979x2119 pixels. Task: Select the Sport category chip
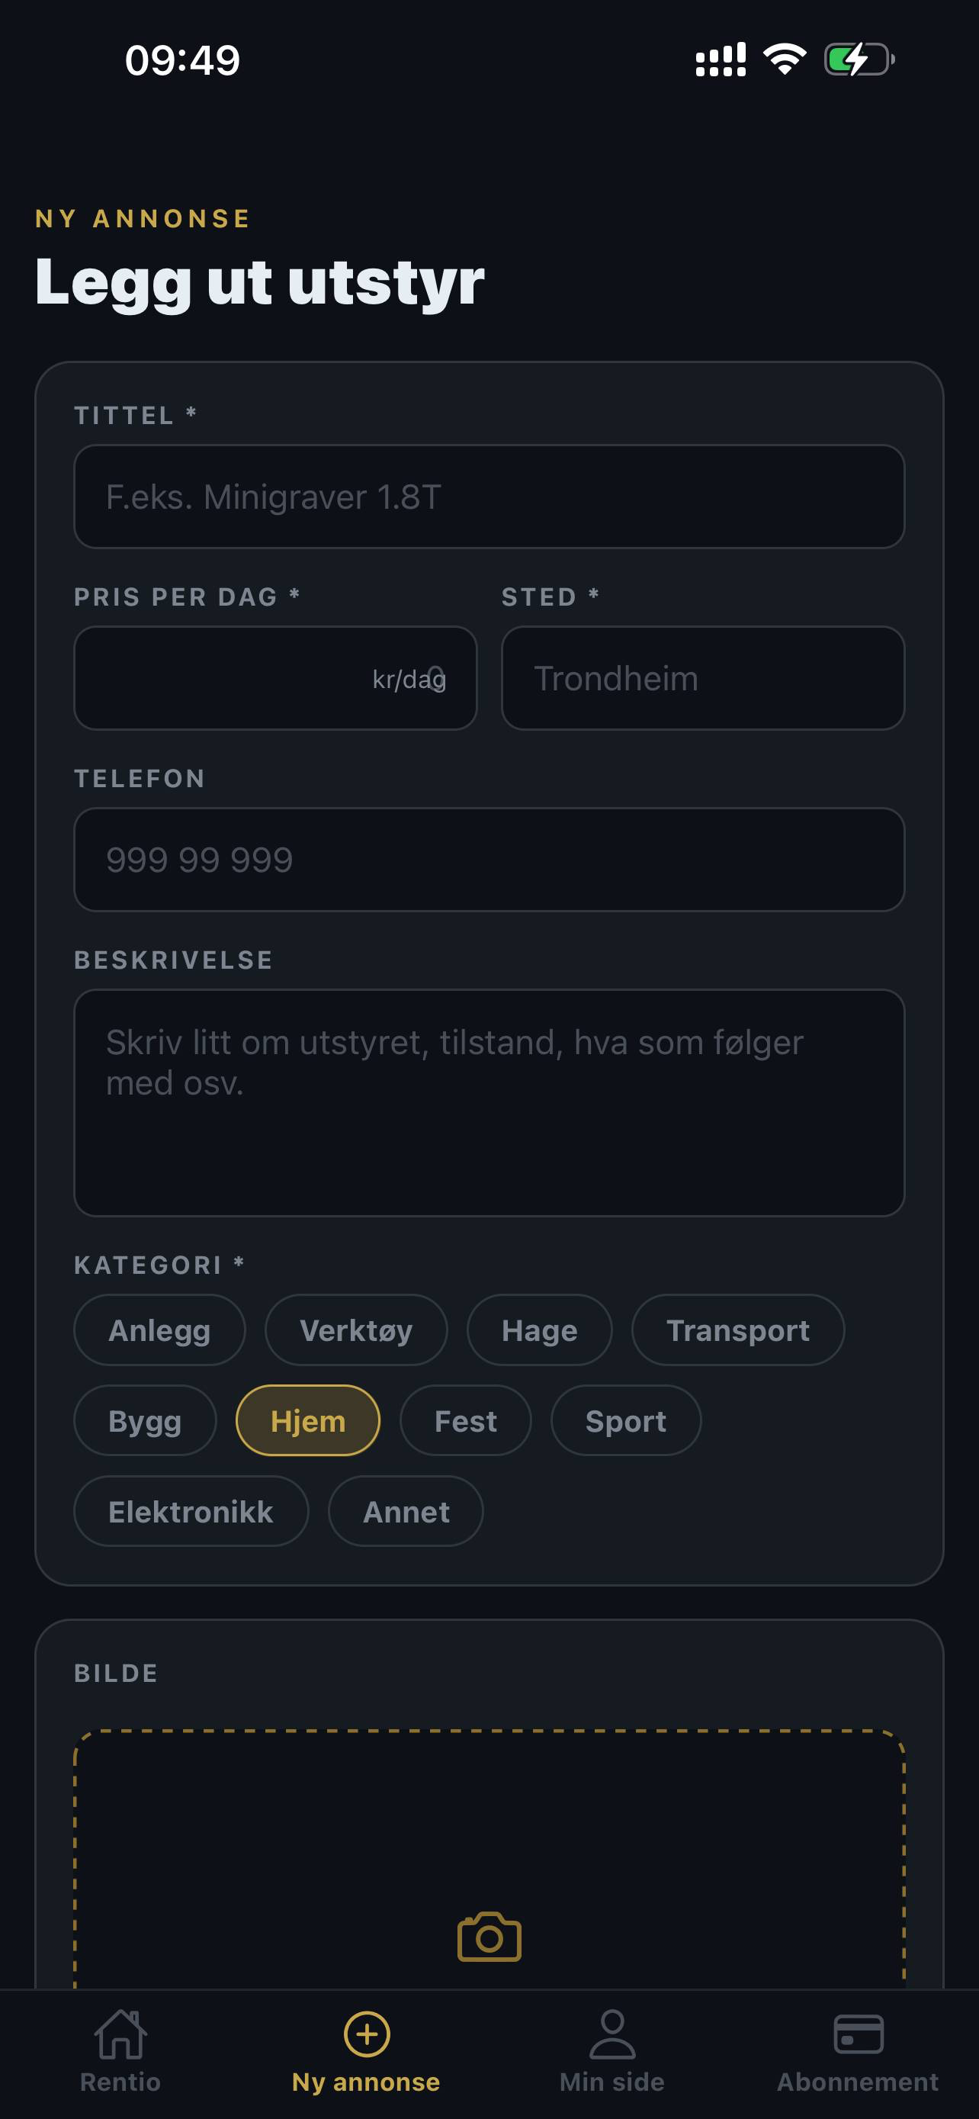(625, 1420)
